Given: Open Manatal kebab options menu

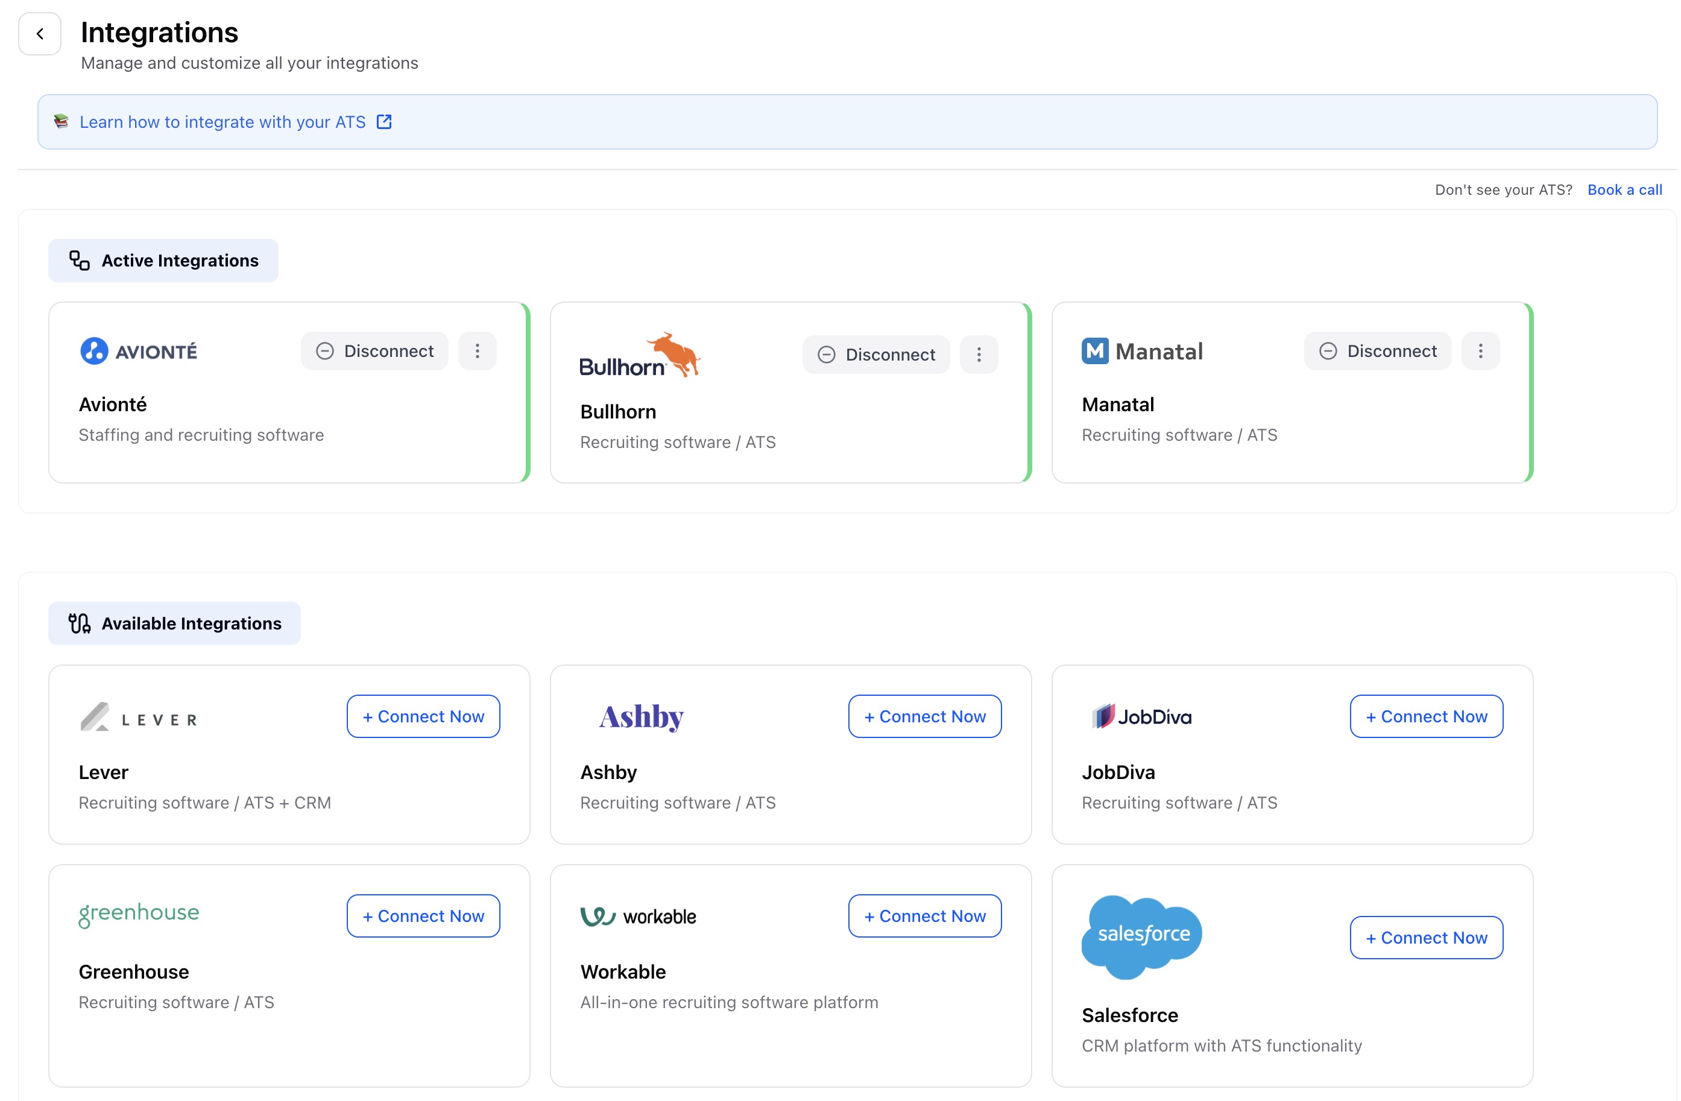Looking at the screenshot, I should point(1480,351).
